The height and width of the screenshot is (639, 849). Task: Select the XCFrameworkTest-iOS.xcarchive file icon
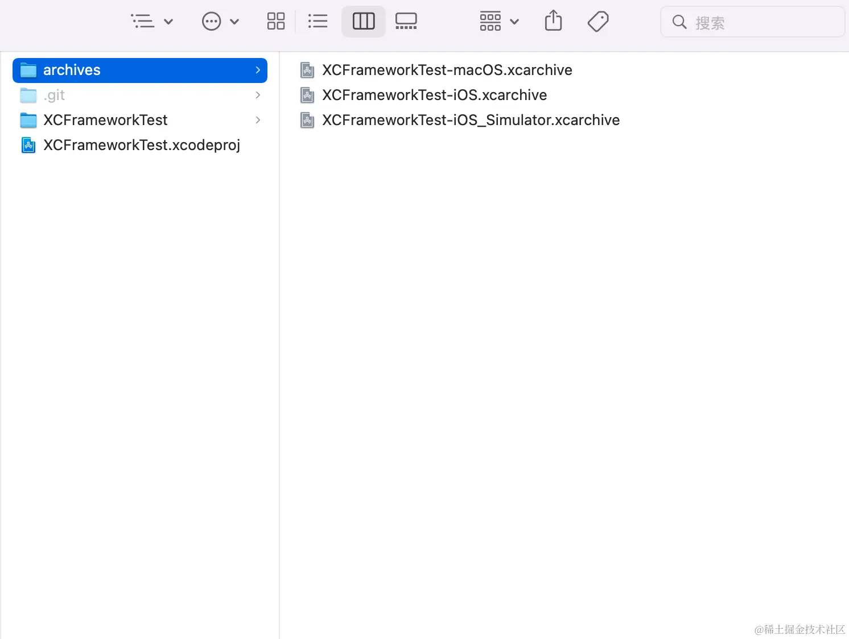pyautogui.click(x=307, y=95)
